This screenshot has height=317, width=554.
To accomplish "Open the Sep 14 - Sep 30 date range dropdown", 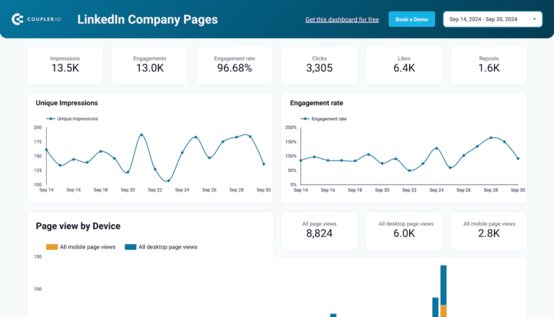I will (x=493, y=19).
